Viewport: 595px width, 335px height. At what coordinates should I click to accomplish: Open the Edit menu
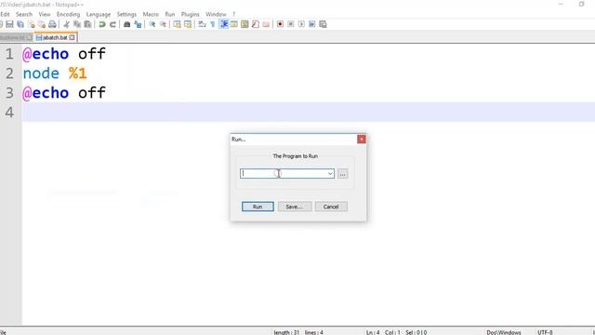[x=5, y=14]
